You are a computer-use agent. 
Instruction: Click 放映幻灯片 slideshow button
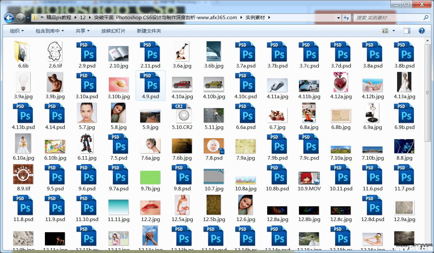click(x=113, y=31)
